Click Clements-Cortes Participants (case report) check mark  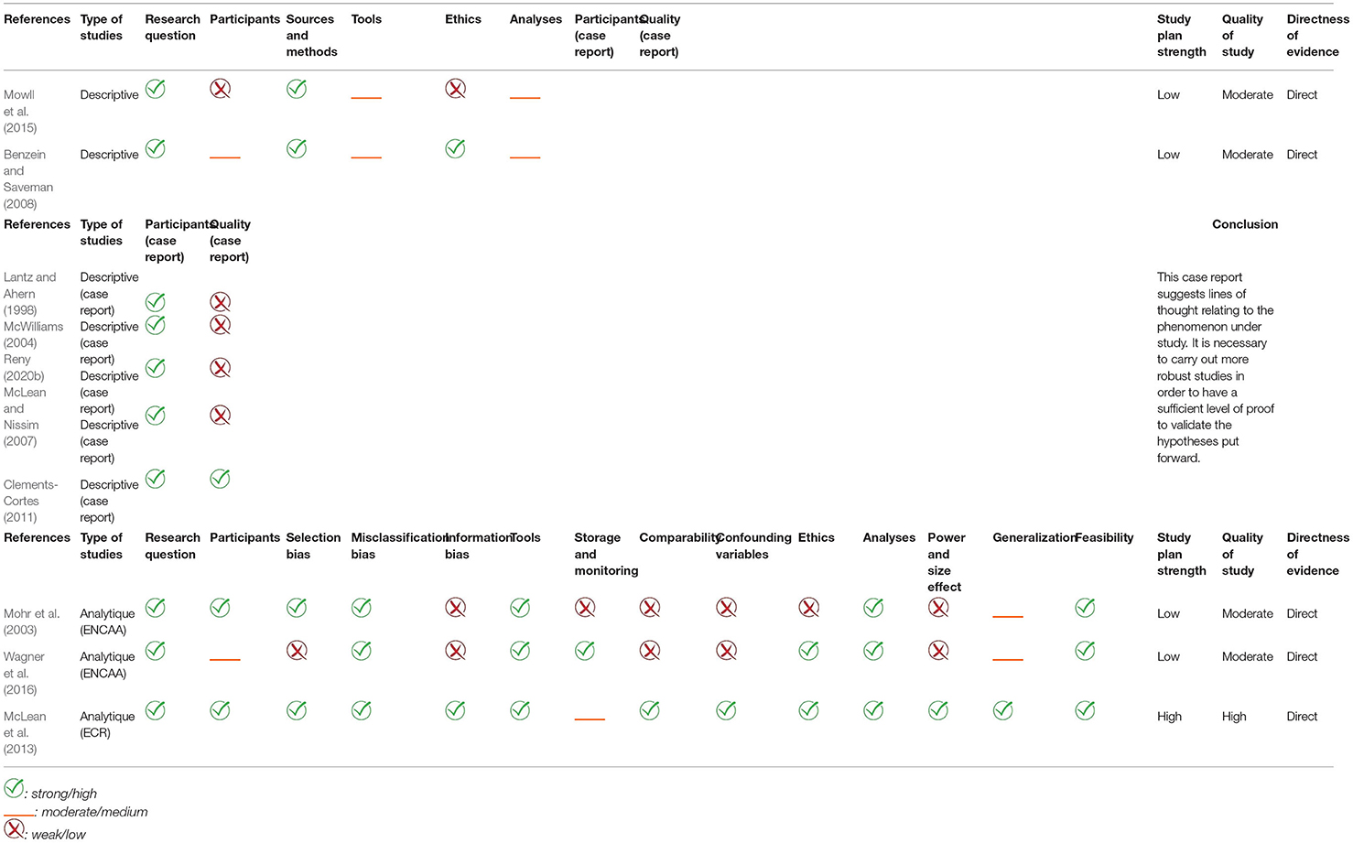click(x=156, y=479)
